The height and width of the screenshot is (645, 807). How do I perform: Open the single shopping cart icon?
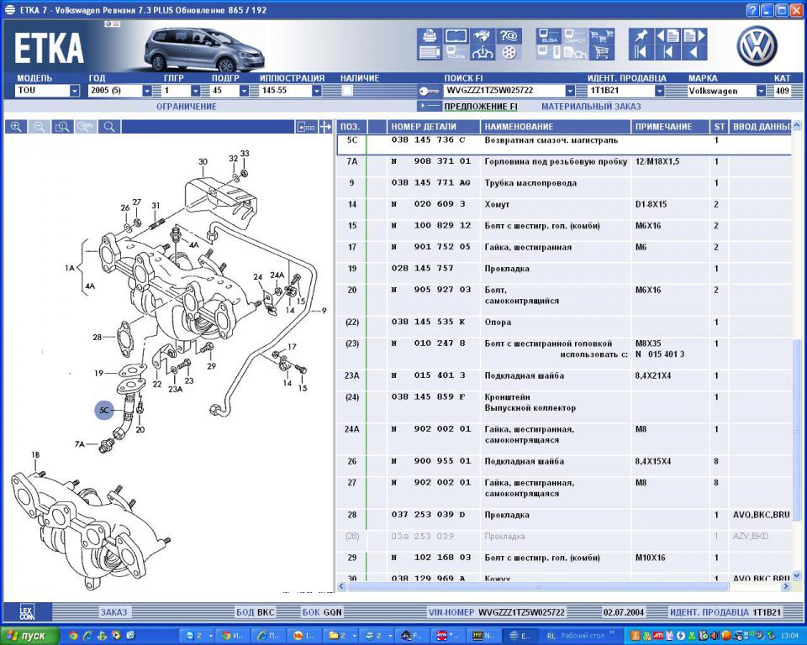pos(601,52)
